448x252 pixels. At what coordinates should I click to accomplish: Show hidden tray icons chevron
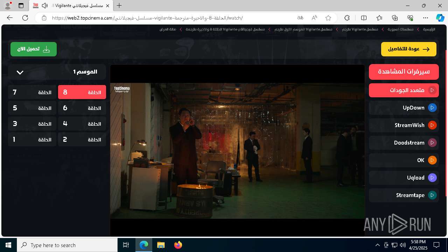(x=377, y=245)
